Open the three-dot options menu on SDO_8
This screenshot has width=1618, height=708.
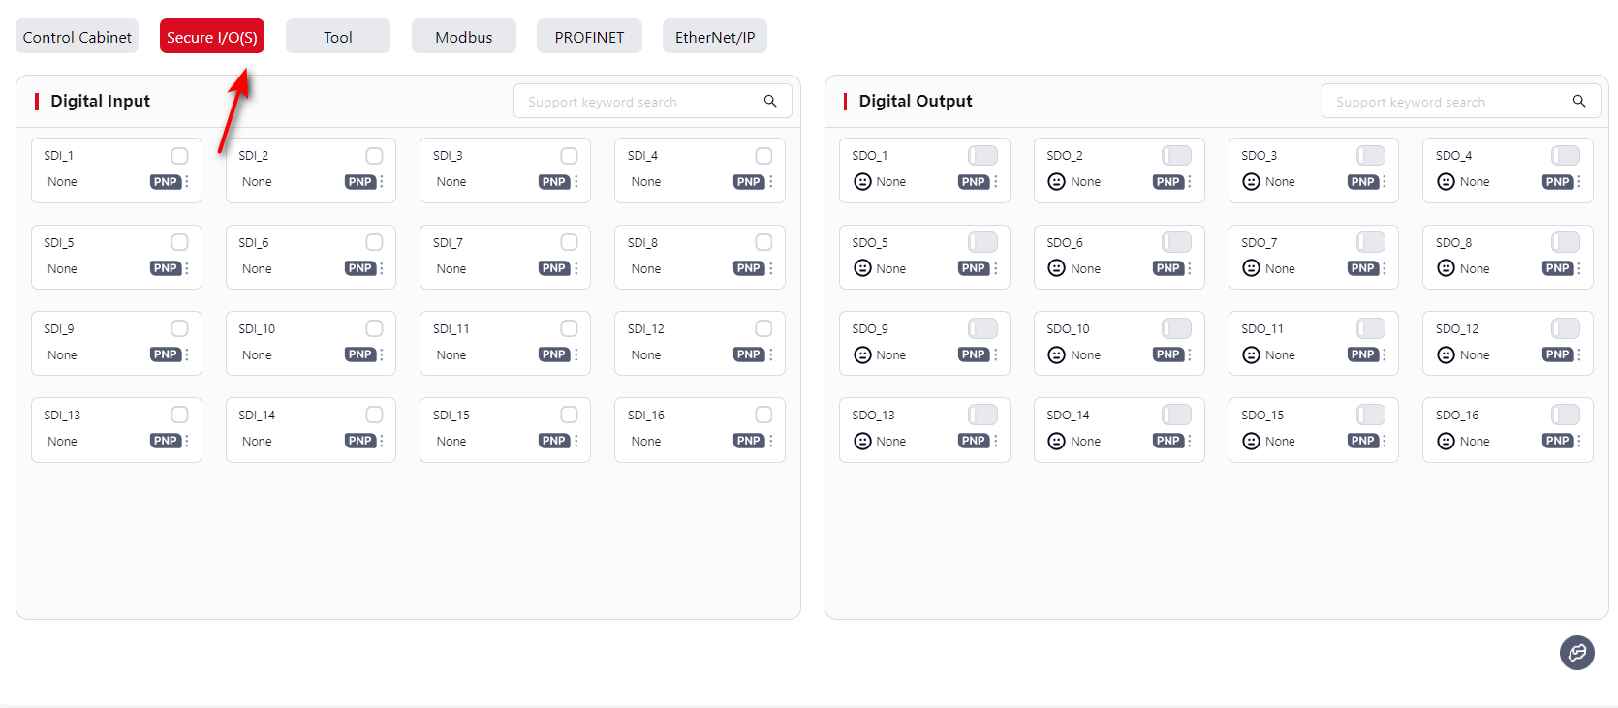coord(1578,268)
